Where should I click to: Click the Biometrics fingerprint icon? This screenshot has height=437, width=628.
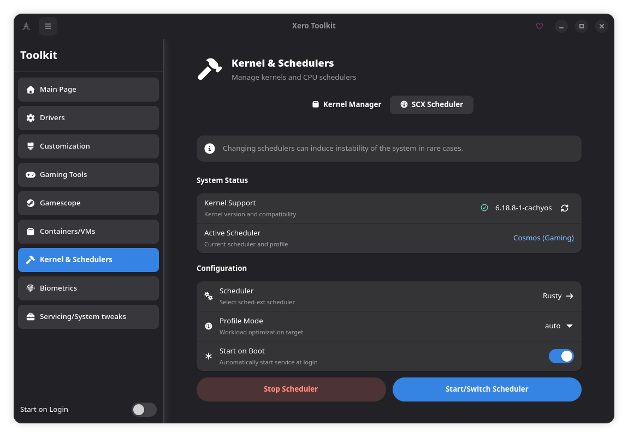point(31,288)
